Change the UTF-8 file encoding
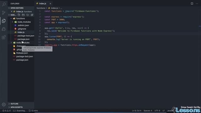This screenshot has height=113, width=201. pyautogui.click(x=157, y=110)
